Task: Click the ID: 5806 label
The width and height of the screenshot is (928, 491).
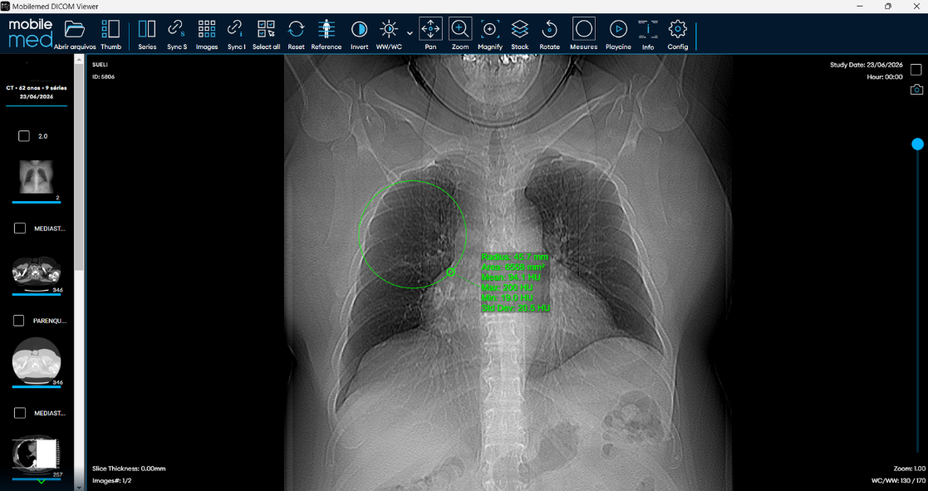Action: [x=104, y=77]
